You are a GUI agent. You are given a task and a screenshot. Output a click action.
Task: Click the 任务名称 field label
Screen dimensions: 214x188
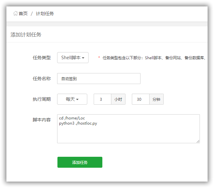[42, 79]
